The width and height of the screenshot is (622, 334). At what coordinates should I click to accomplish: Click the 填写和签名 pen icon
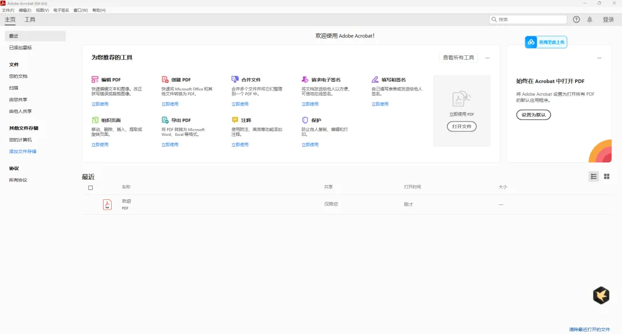[x=375, y=79]
